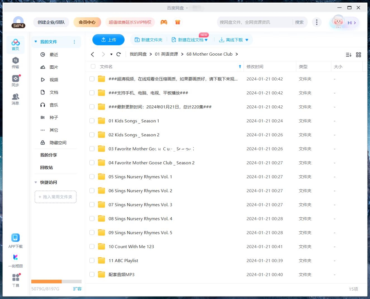370x299 pixels.
Task: Click the storage capacity bar
Action: [56, 281]
